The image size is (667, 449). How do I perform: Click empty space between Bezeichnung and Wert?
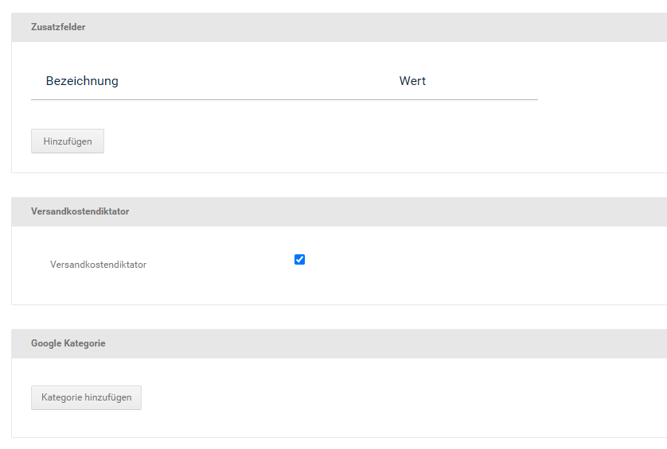pos(255,81)
